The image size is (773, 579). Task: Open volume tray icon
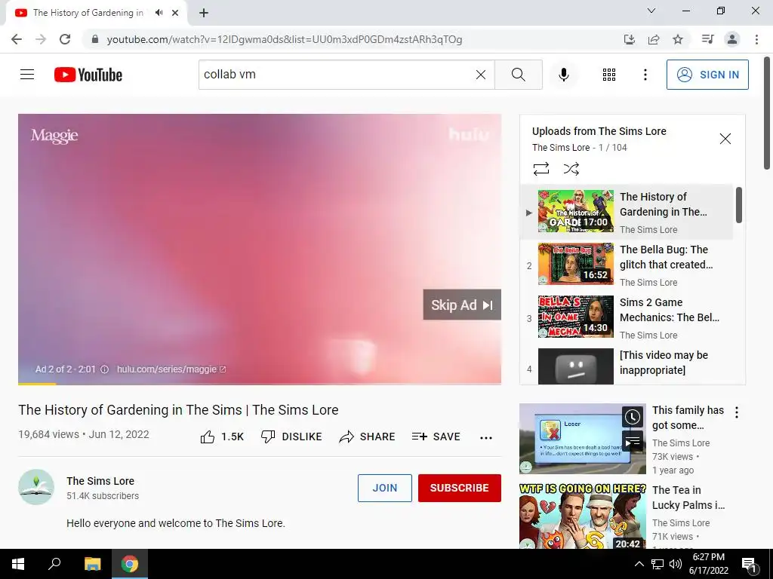click(676, 564)
